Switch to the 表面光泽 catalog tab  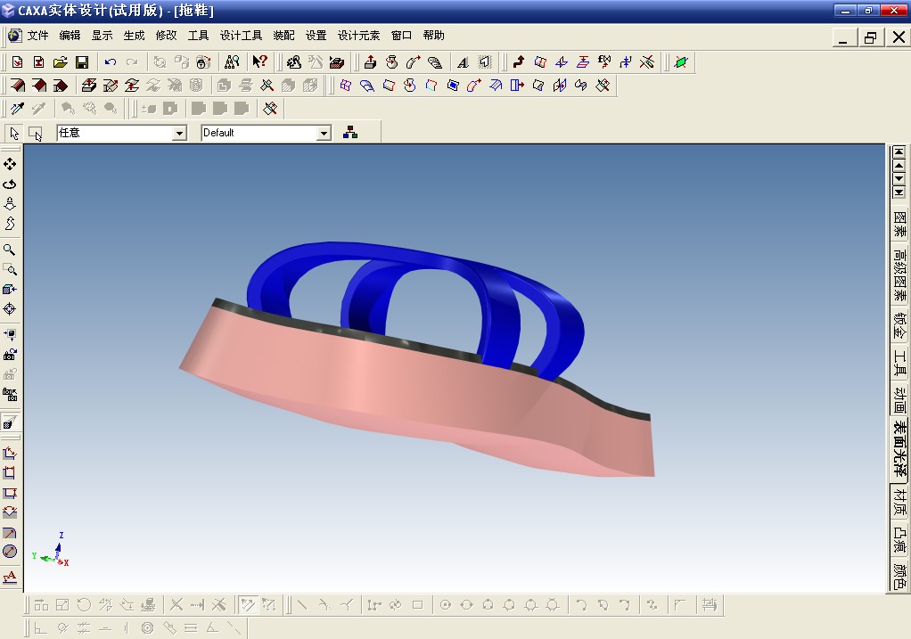click(x=899, y=449)
